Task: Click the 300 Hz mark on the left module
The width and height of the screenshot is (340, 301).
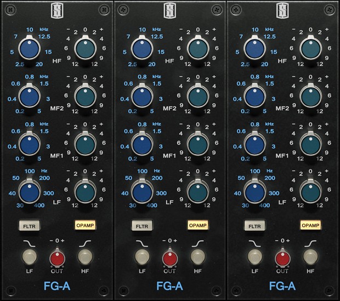Action: point(49,193)
